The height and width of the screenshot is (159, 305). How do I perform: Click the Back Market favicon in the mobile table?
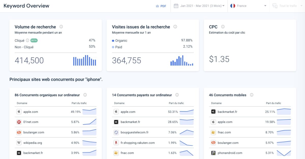[213, 112]
